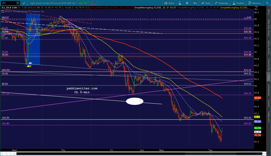Click the white 42.67 price axis tag
Image resolution: width=271 pixels, height=156 pixels.
(x=258, y=132)
